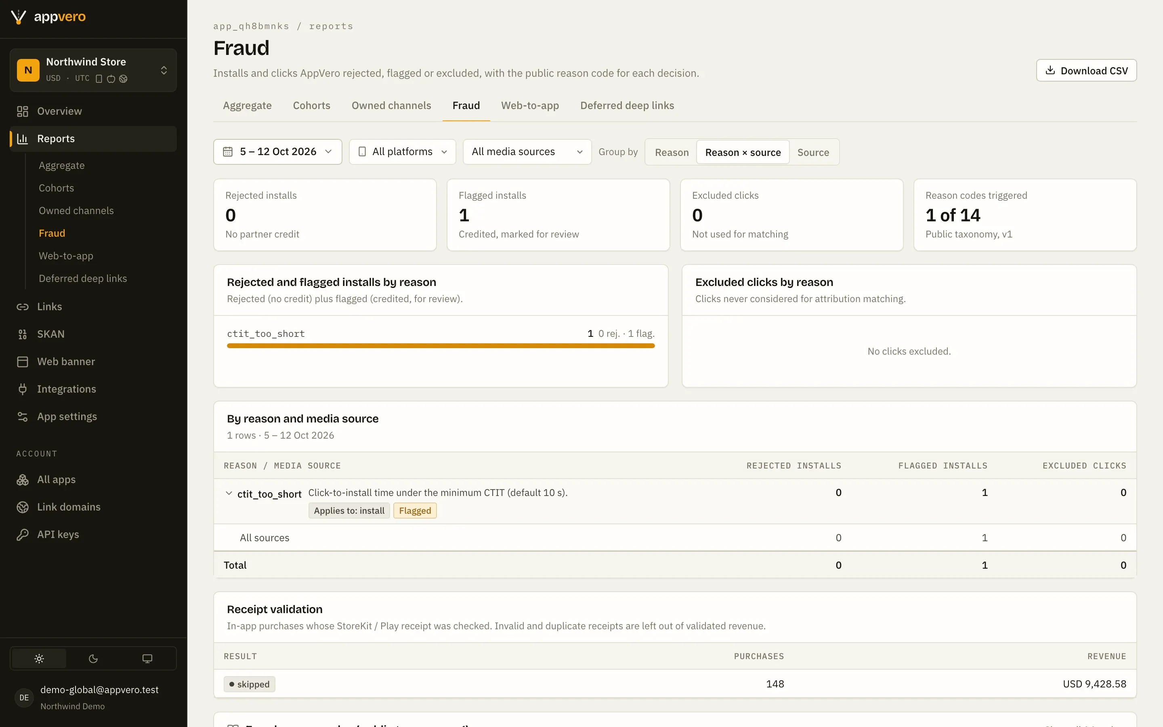
Task: Click the Links chain icon
Action: 23,306
